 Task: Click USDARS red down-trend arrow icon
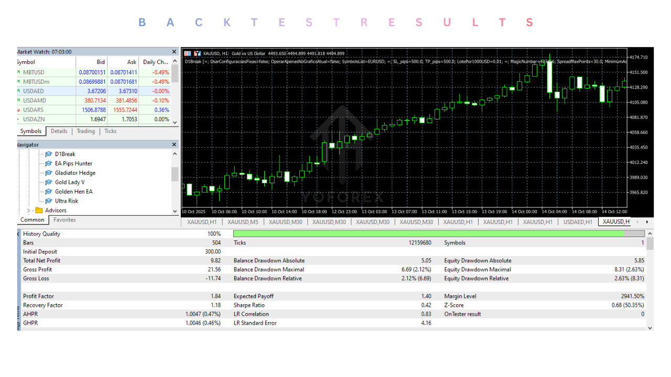click(18, 109)
